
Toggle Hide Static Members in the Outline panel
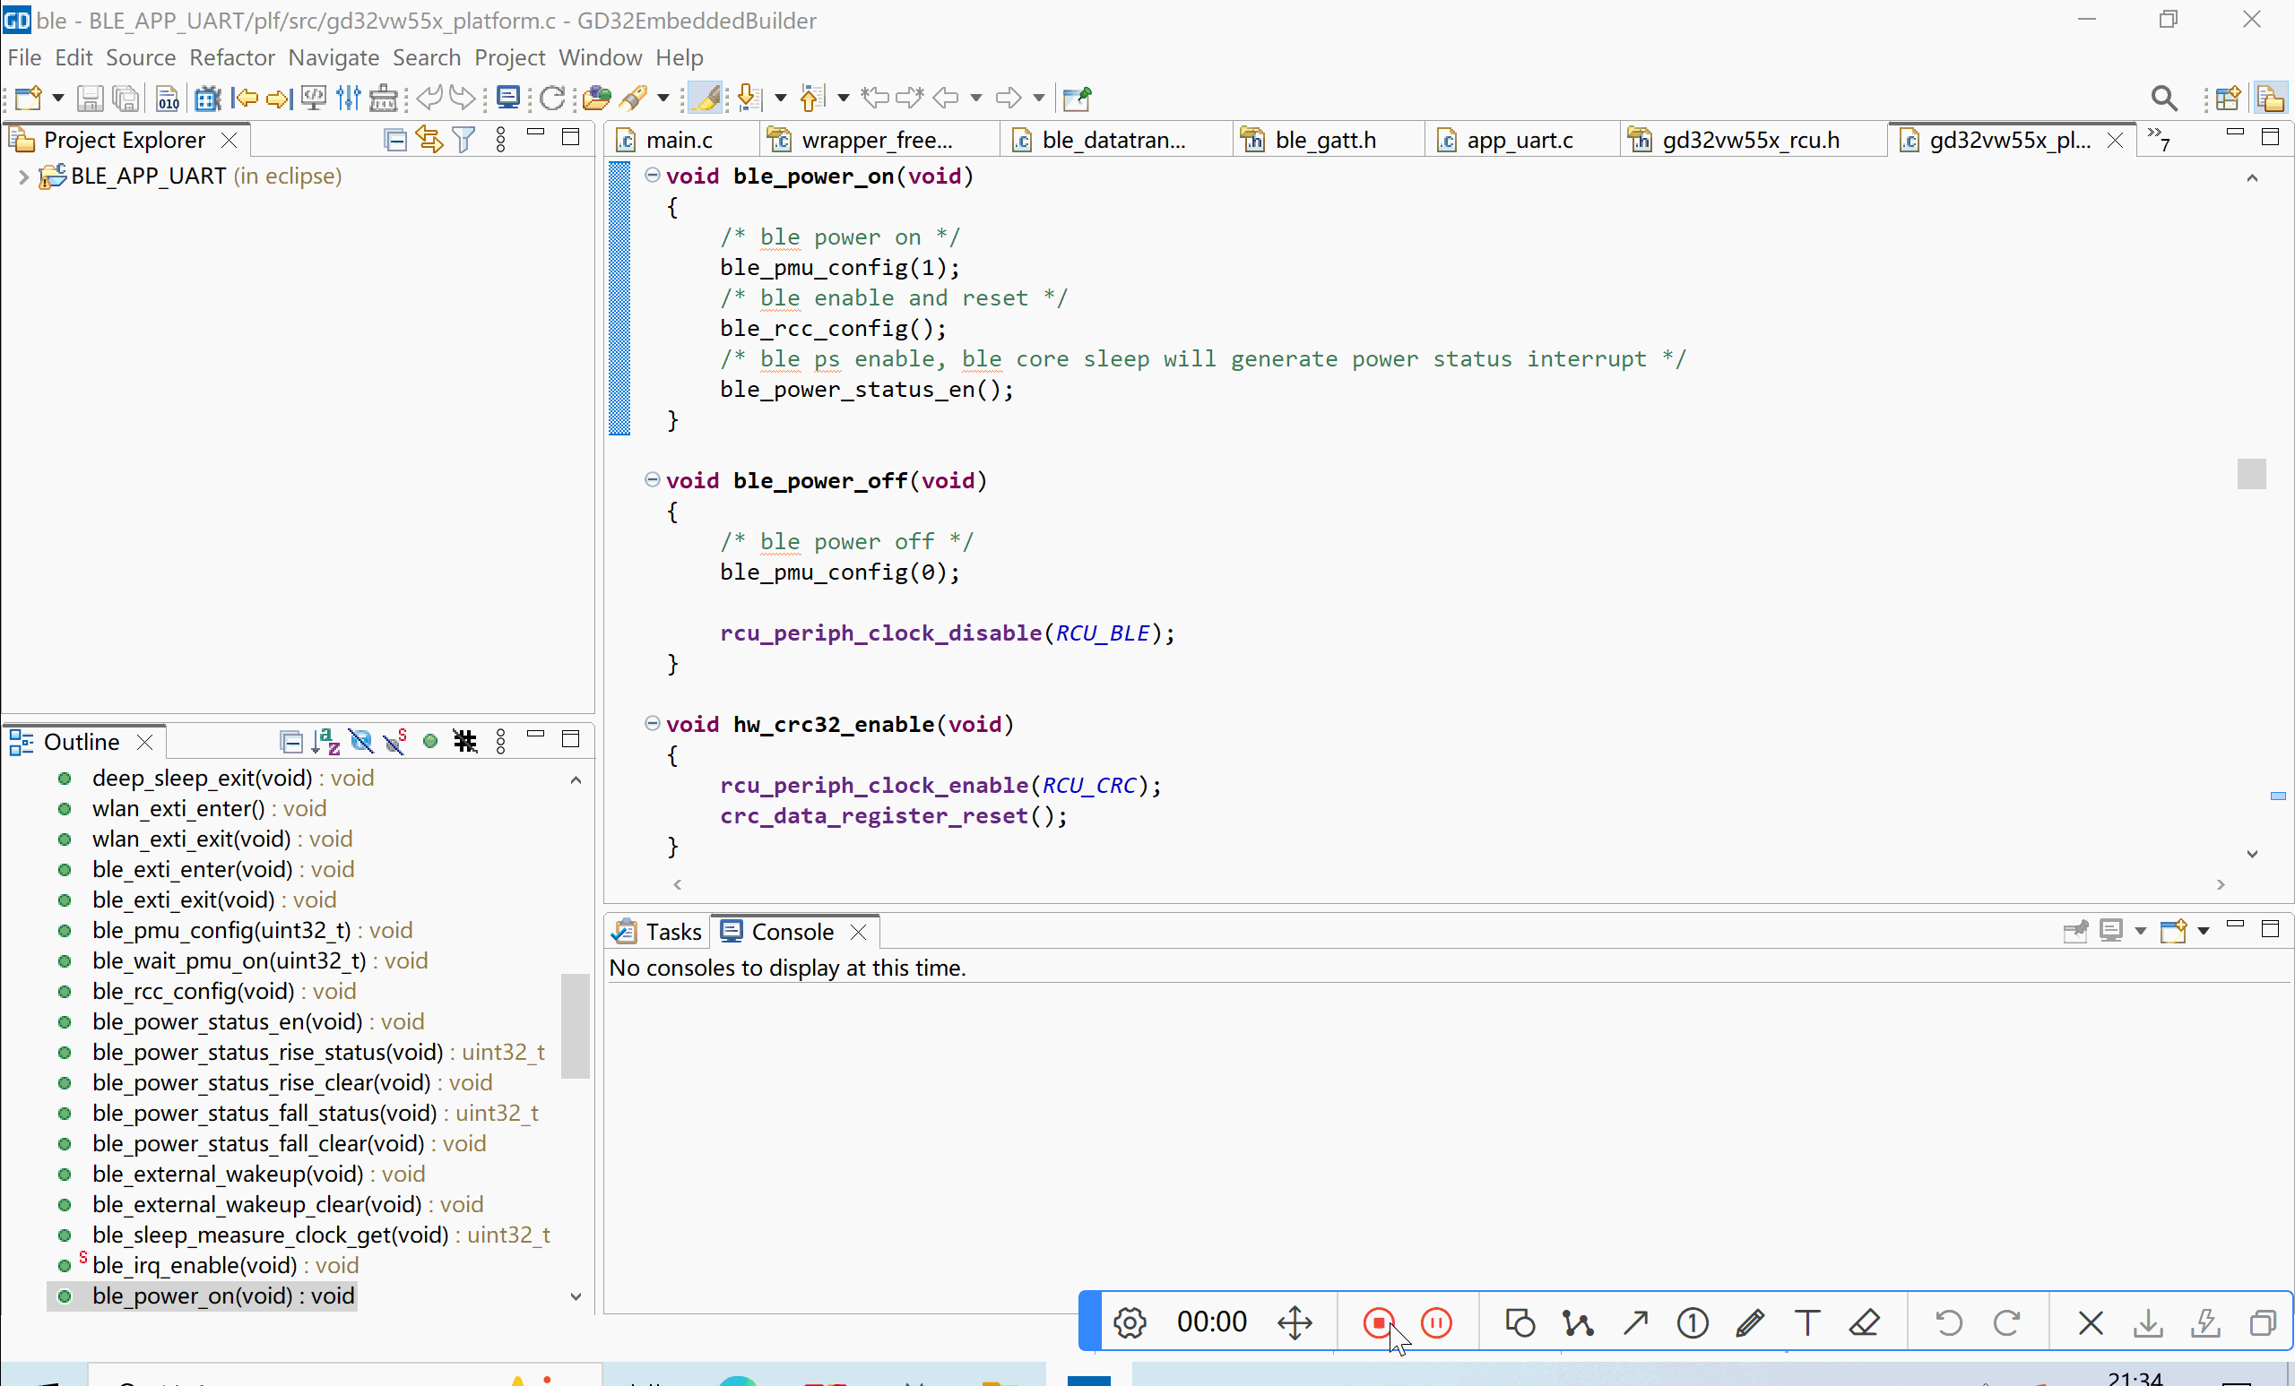click(395, 741)
